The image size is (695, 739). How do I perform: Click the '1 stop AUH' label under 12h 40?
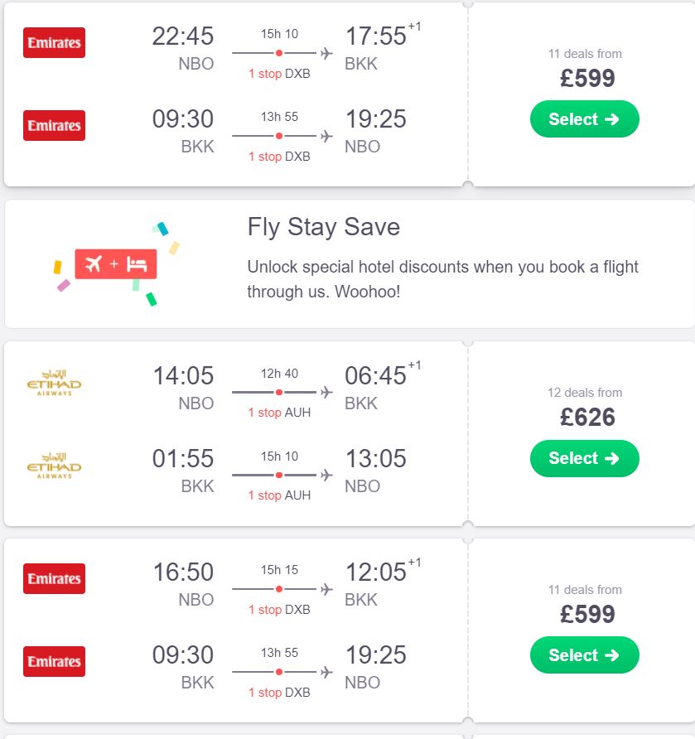coord(279,413)
